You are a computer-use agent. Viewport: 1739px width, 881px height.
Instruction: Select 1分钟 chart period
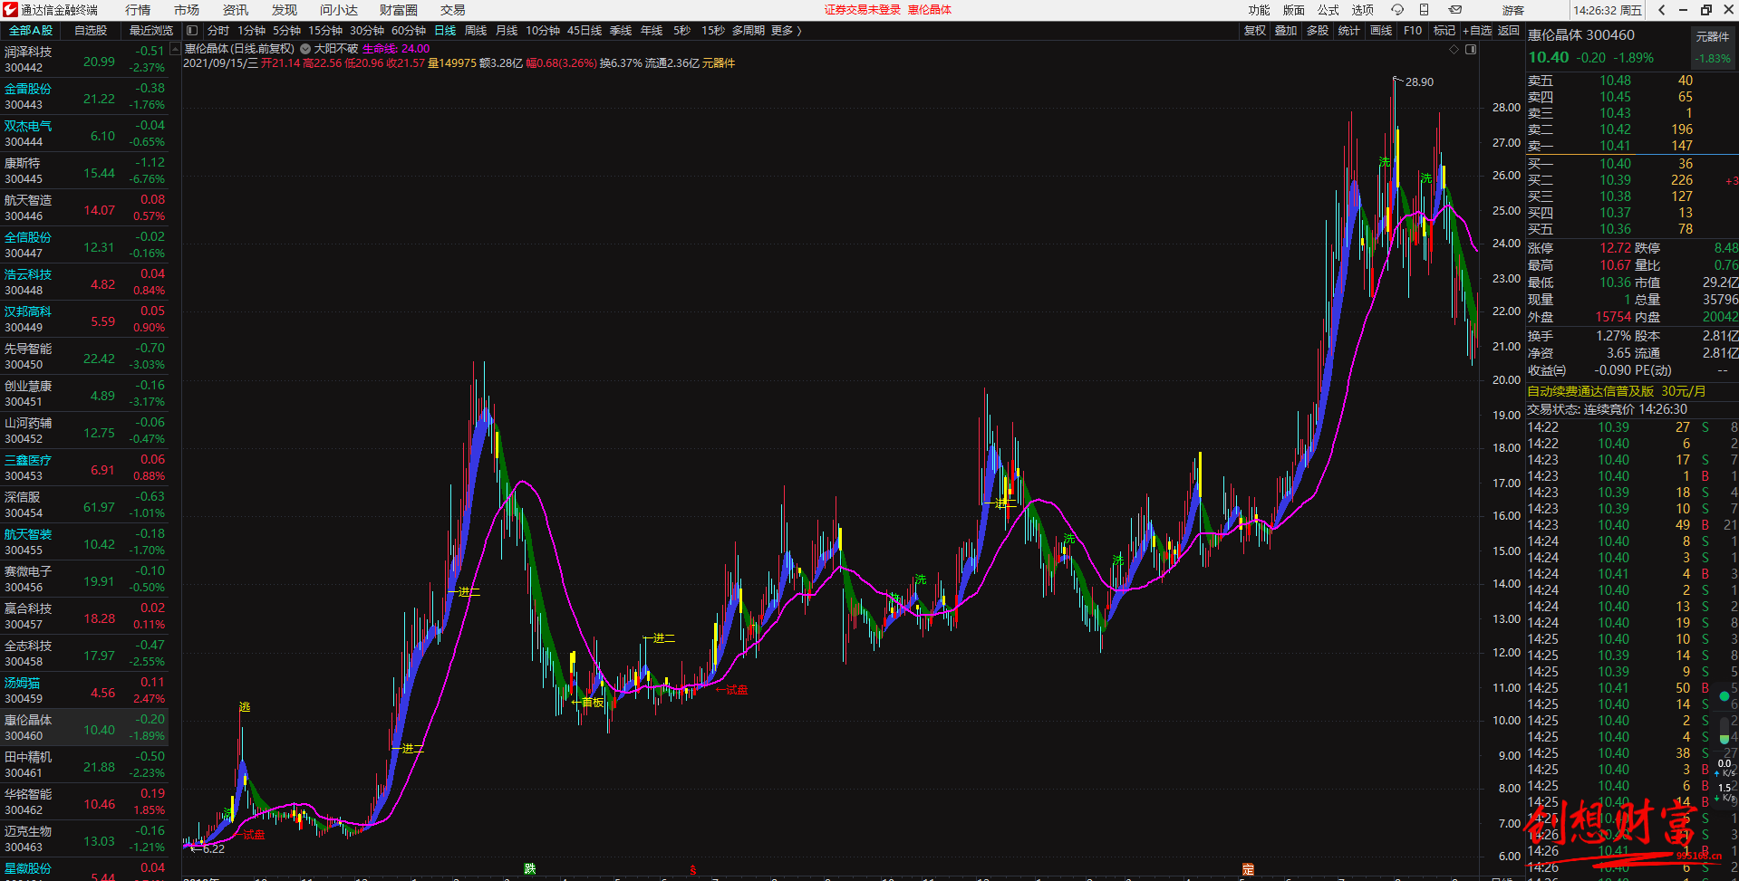pos(252,31)
